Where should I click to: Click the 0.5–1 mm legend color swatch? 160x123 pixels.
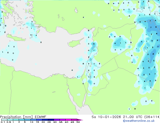coord(10,120)
